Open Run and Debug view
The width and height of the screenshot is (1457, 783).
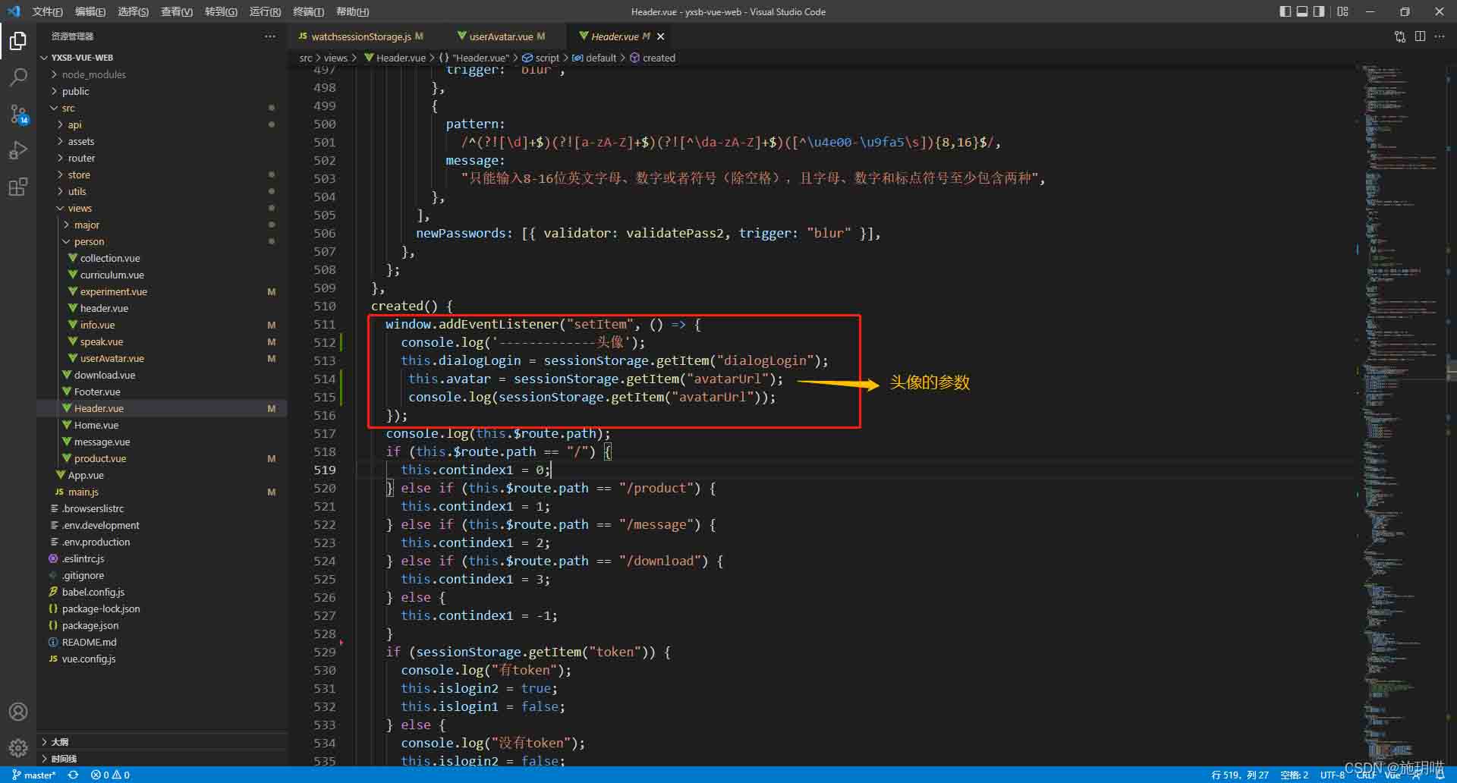point(18,150)
